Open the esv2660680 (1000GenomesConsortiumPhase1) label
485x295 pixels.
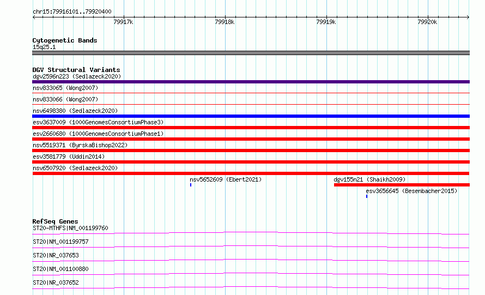[98, 134]
